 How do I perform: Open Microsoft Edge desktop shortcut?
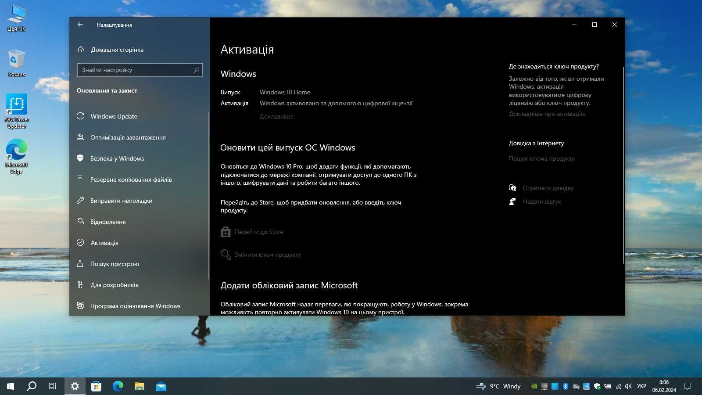[17, 157]
